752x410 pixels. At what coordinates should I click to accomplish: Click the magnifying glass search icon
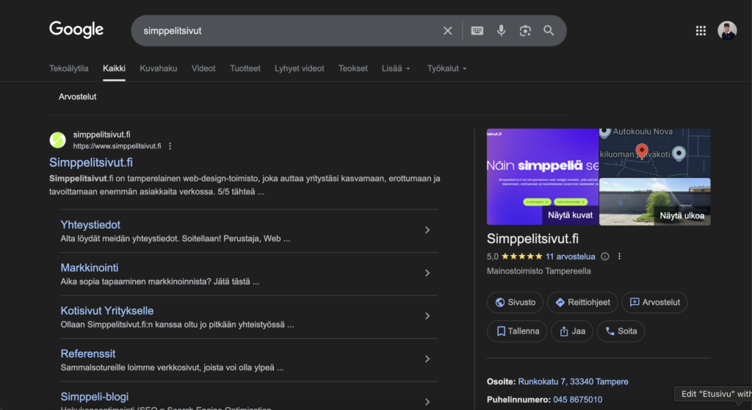tap(549, 31)
